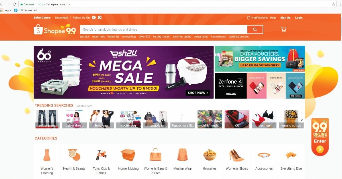Focus the product search input field

point(164,30)
